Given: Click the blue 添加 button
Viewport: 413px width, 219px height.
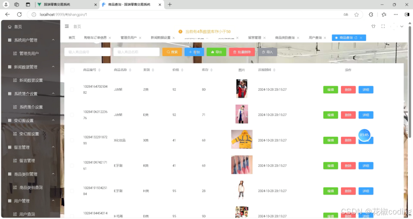Looking at the screenshot, I should tap(195, 52).
